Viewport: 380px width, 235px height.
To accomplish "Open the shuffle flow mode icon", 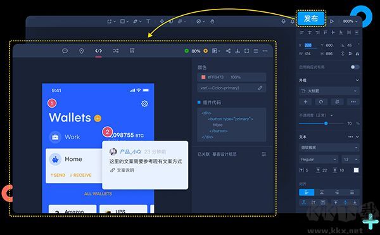I will [116, 51].
